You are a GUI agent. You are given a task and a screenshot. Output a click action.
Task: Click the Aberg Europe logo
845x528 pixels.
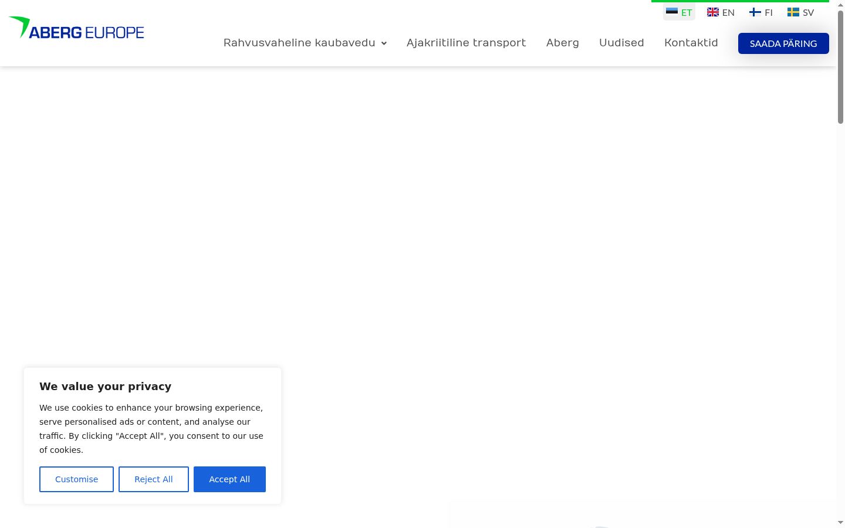[76, 28]
